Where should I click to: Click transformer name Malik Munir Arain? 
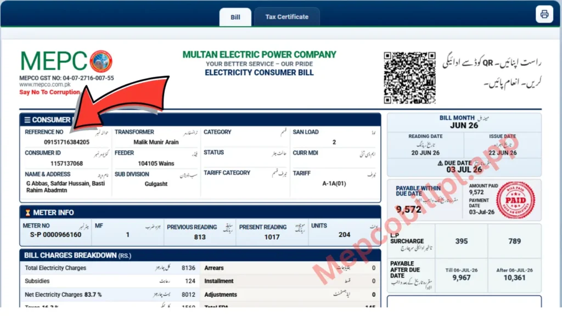click(x=156, y=142)
